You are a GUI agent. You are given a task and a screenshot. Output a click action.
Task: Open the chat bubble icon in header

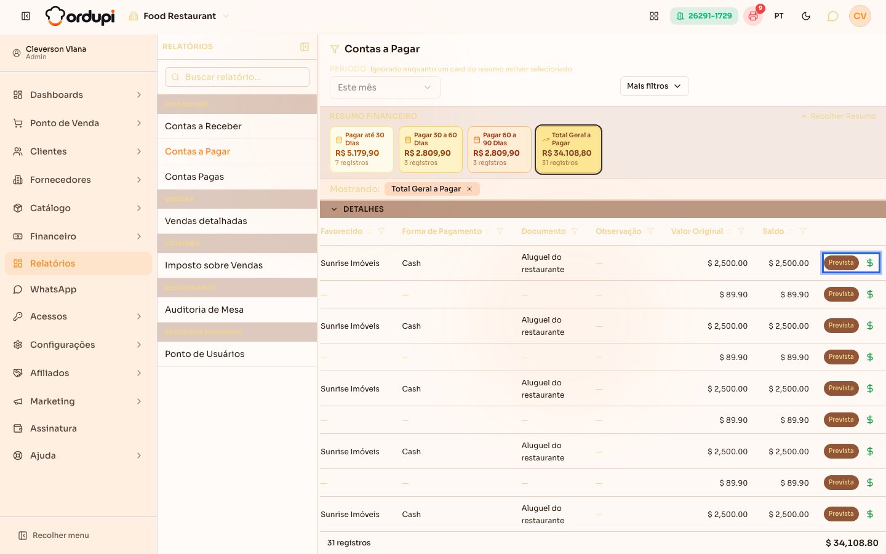tap(832, 16)
